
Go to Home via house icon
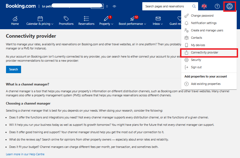(15, 19)
